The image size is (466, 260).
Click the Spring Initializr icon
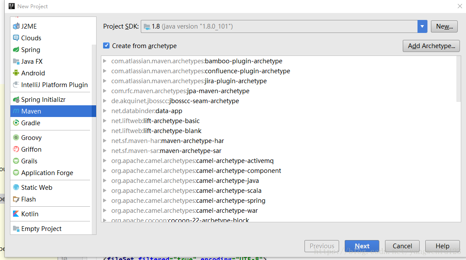pos(16,99)
